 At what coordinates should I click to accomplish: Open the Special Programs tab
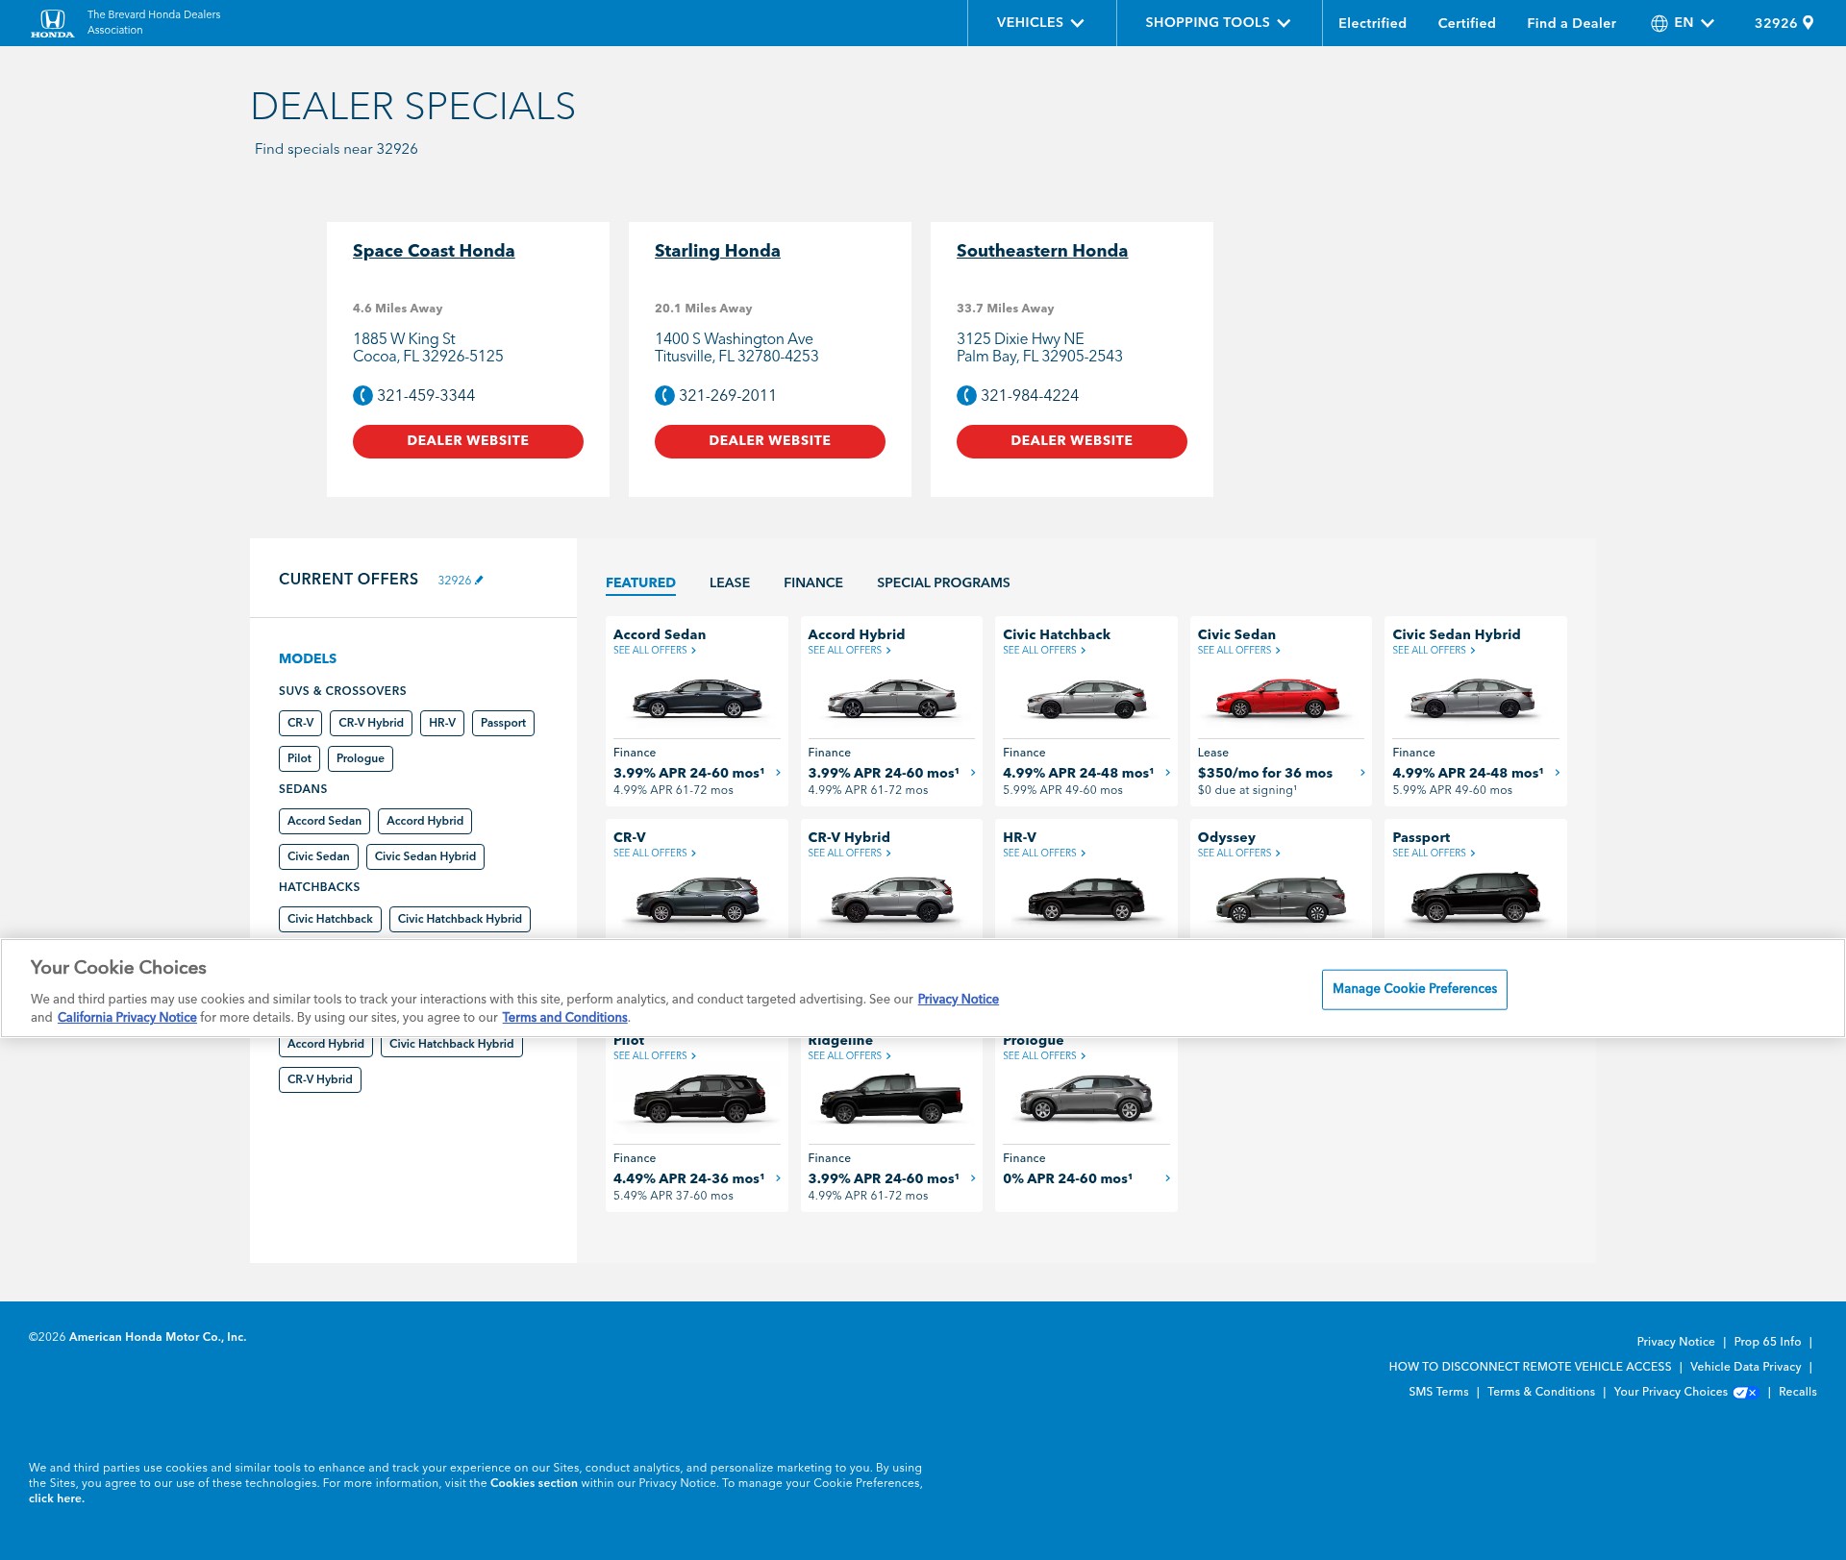(943, 582)
